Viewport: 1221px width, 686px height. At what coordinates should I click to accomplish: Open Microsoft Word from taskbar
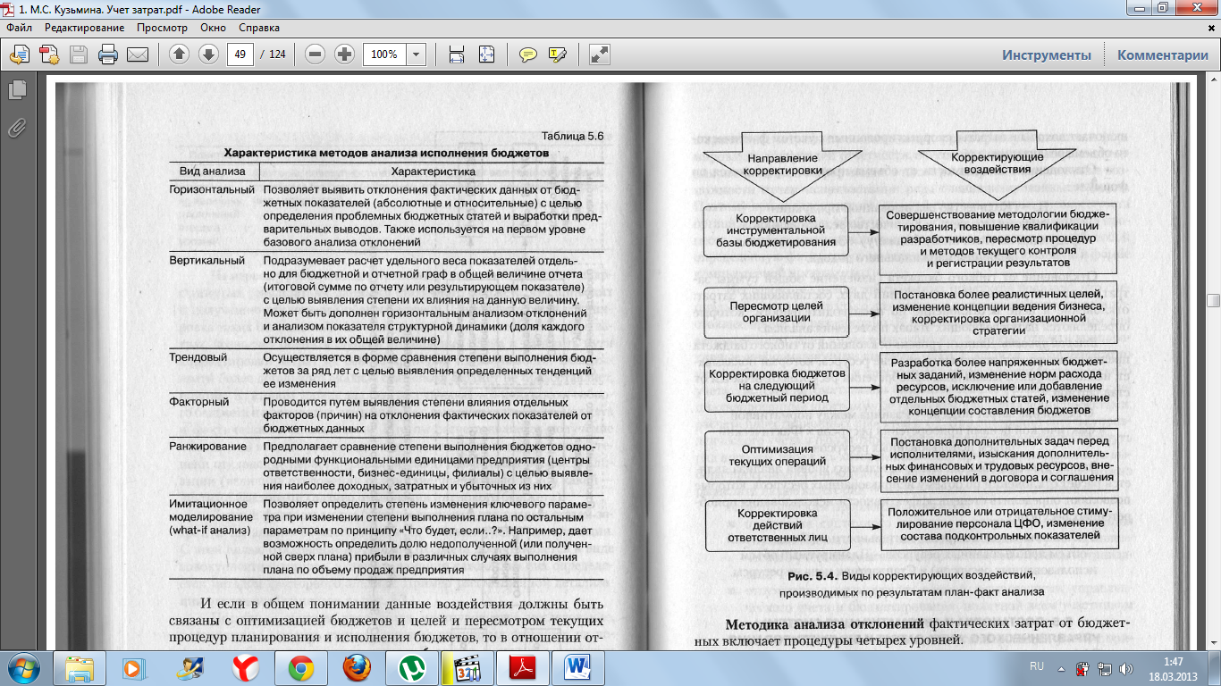point(577,668)
